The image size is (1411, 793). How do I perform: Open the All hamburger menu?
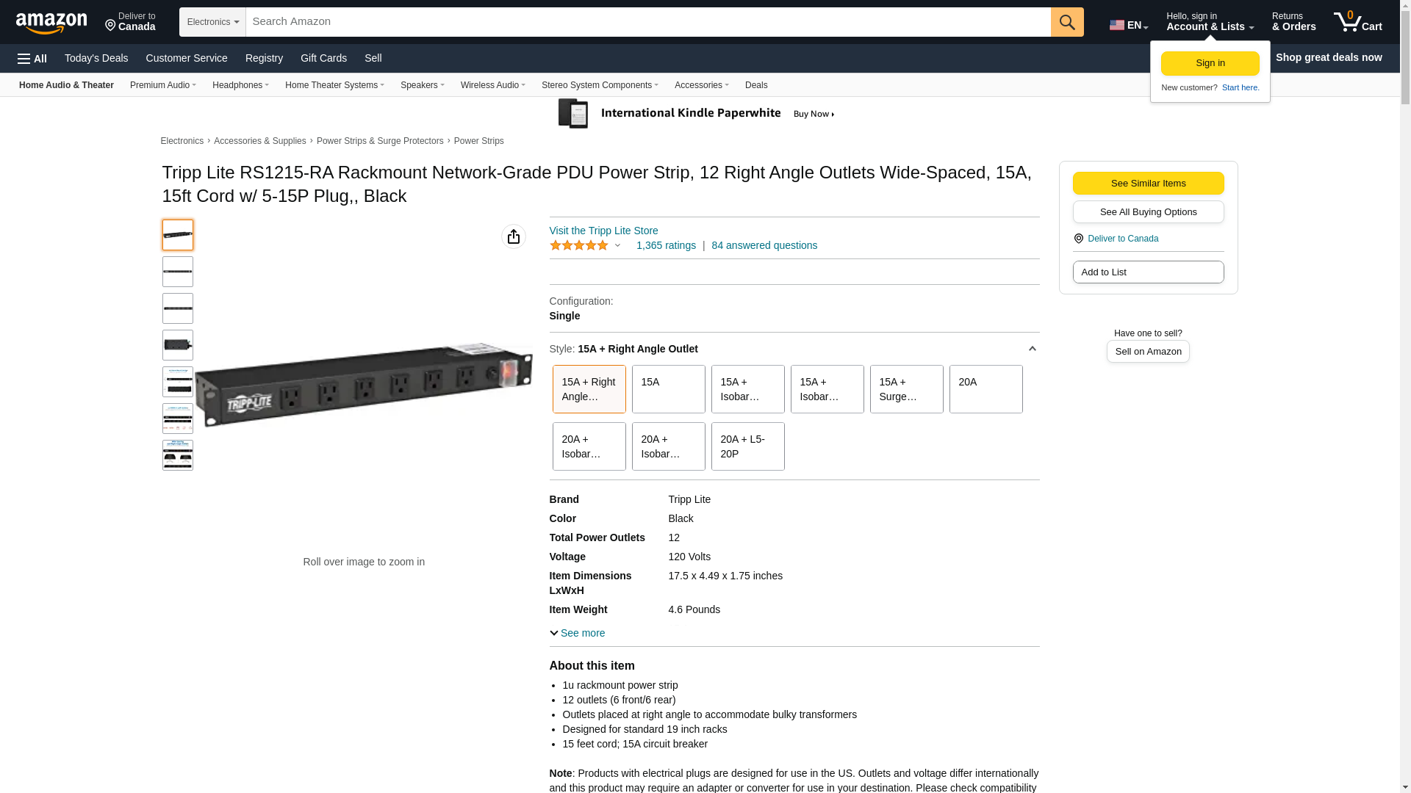(32, 58)
